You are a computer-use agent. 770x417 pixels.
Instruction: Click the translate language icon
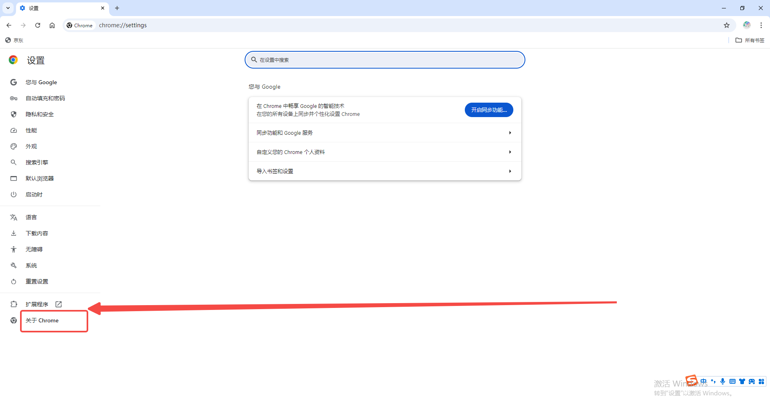pos(14,217)
